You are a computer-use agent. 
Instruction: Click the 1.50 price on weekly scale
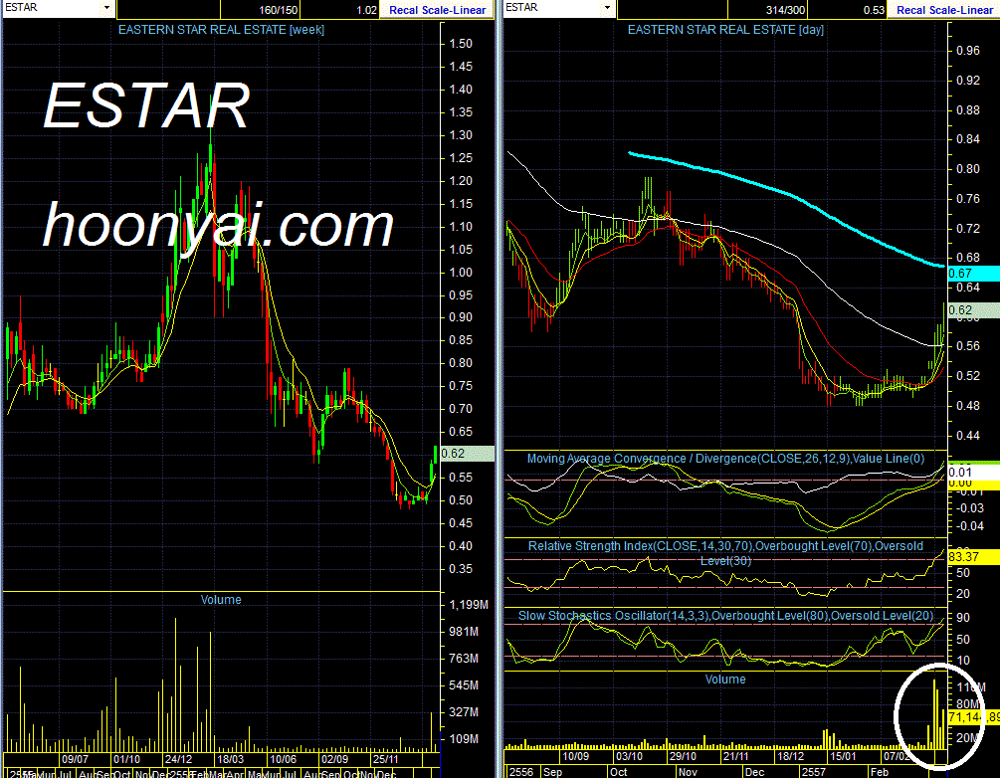(x=461, y=44)
